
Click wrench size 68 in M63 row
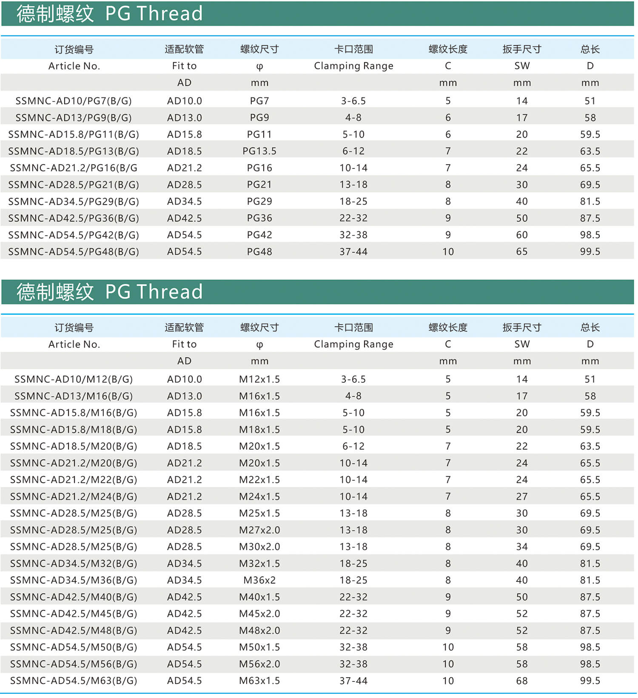[522, 681]
